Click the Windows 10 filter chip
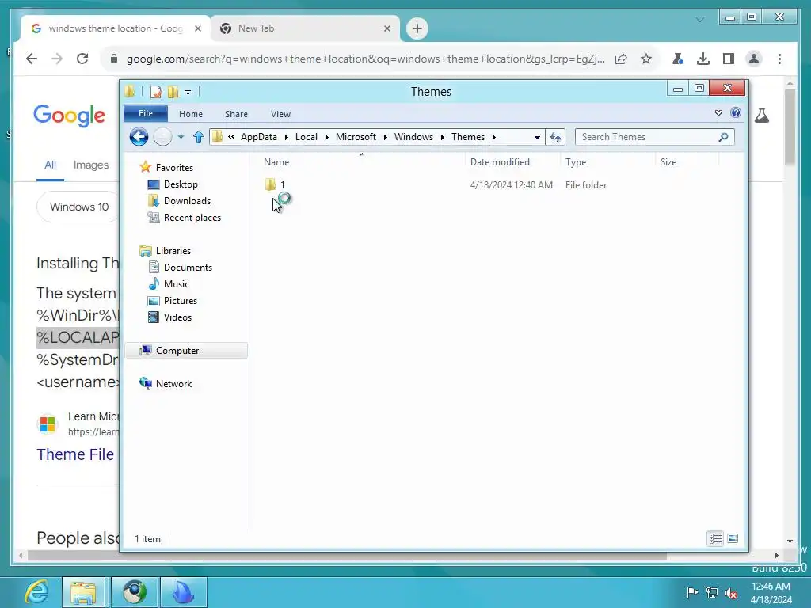The height and width of the screenshot is (608, 811). [78, 207]
